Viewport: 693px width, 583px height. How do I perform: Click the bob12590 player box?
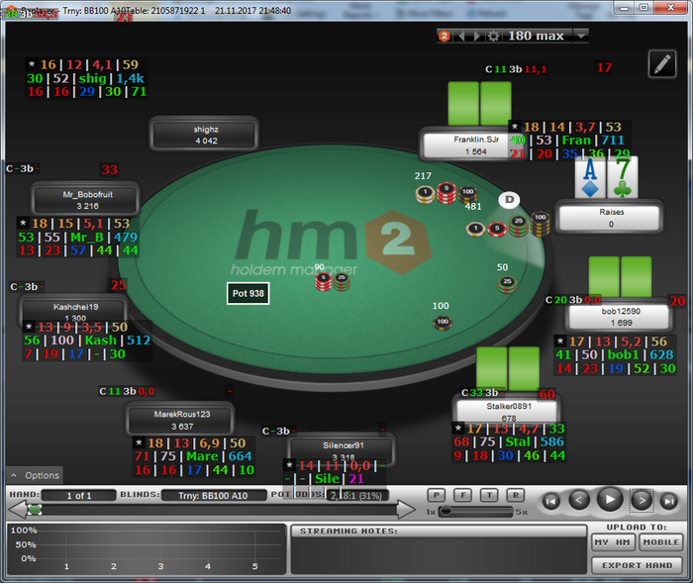click(619, 317)
